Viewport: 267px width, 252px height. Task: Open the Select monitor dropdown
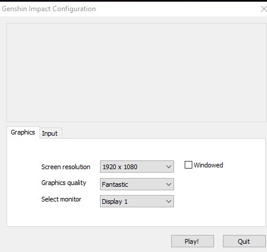[x=137, y=201]
